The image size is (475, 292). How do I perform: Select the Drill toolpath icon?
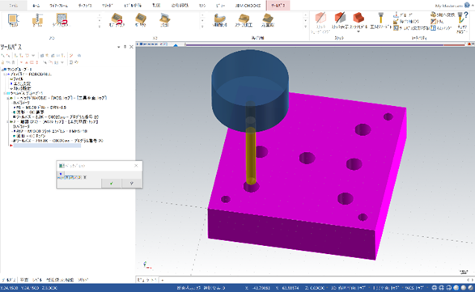[37, 20]
